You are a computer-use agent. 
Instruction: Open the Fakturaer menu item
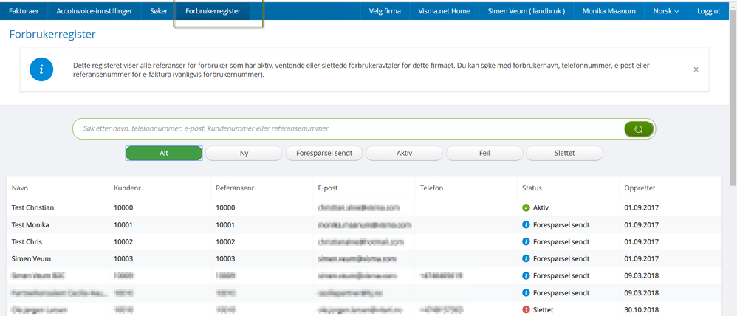[x=24, y=11]
